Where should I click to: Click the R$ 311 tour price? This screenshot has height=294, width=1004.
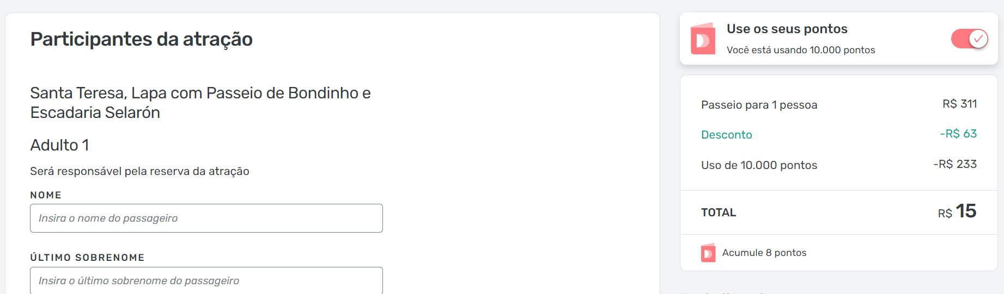[x=959, y=104]
